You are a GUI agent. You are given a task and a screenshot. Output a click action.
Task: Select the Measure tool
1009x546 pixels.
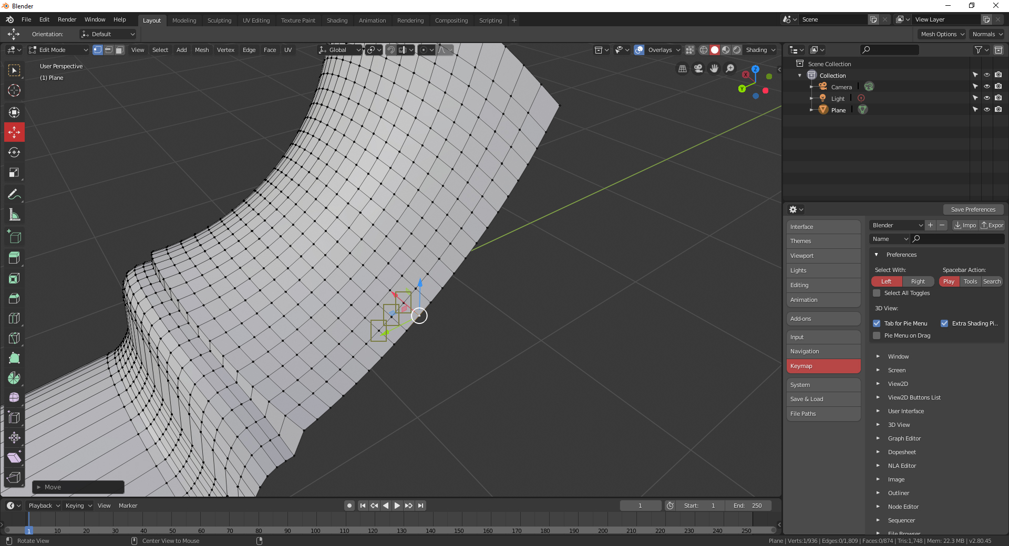pos(14,214)
